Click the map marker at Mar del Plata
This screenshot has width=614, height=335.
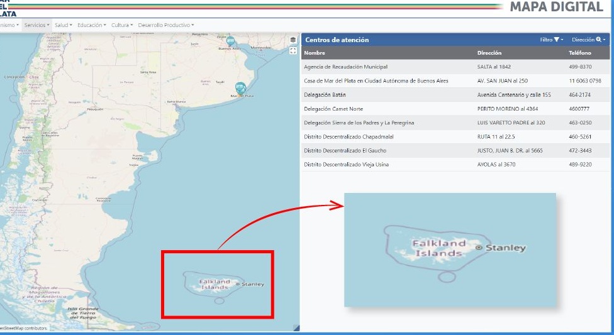tap(240, 87)
